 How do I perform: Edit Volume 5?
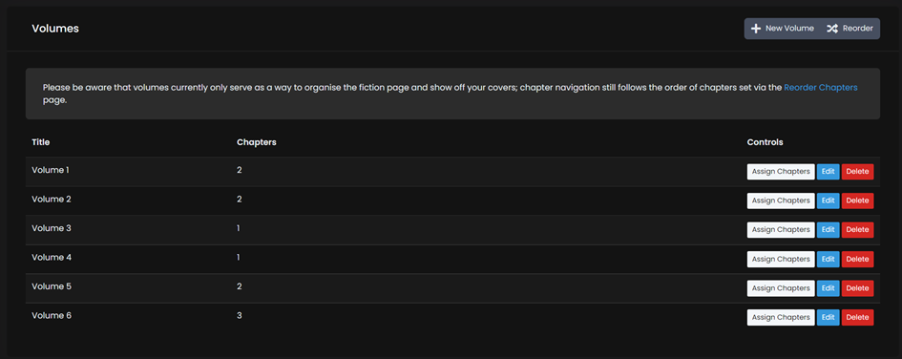(828, 288)
